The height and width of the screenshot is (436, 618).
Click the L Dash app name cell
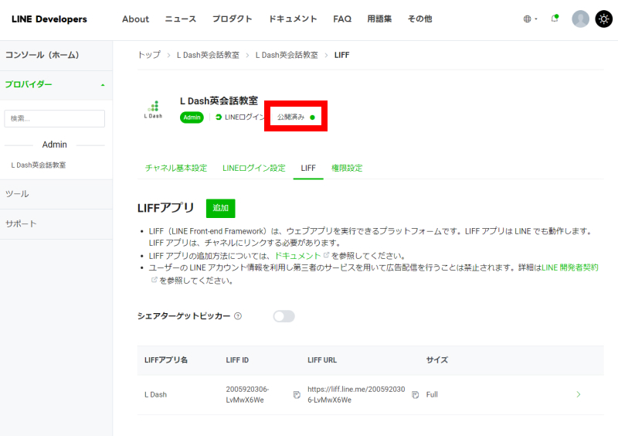pyautogui.click(x=156, y=394)
